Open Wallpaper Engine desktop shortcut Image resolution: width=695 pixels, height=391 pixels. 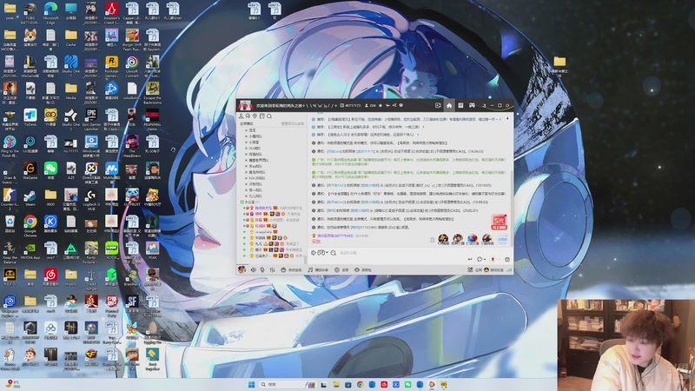tap(10, 305)
